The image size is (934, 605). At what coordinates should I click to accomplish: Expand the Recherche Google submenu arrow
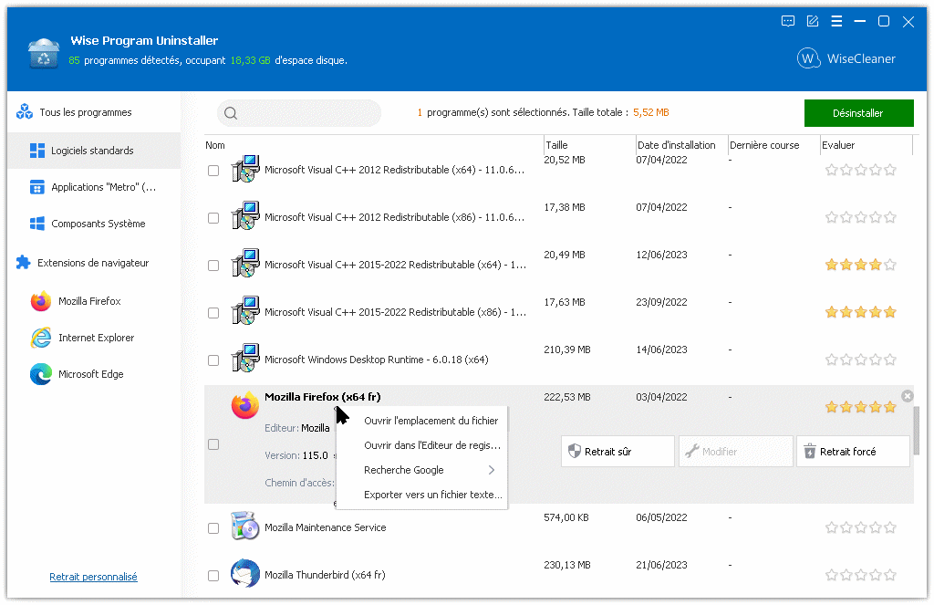pos(492,470)
